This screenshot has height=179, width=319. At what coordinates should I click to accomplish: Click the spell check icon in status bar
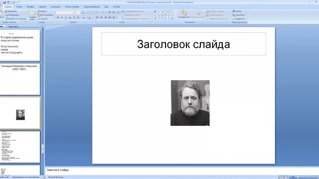pos(44,177)
